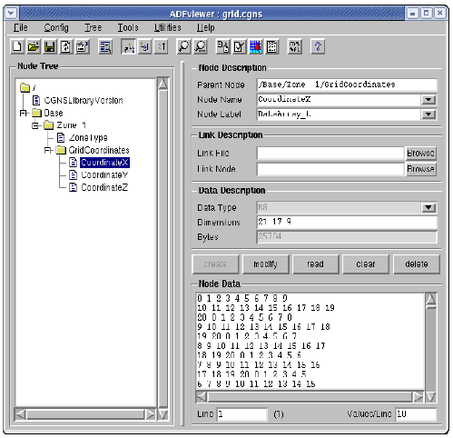
Task: Click the Reload file toolbar icon
Action: [x=65, y=46]
